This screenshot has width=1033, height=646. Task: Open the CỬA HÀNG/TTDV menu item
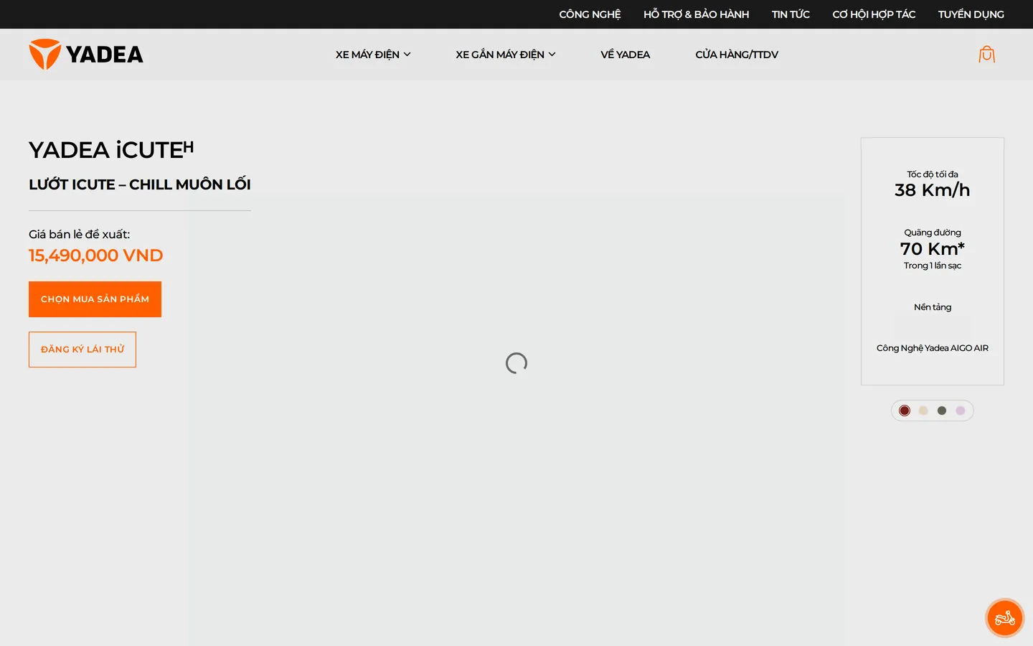(737, 55)
